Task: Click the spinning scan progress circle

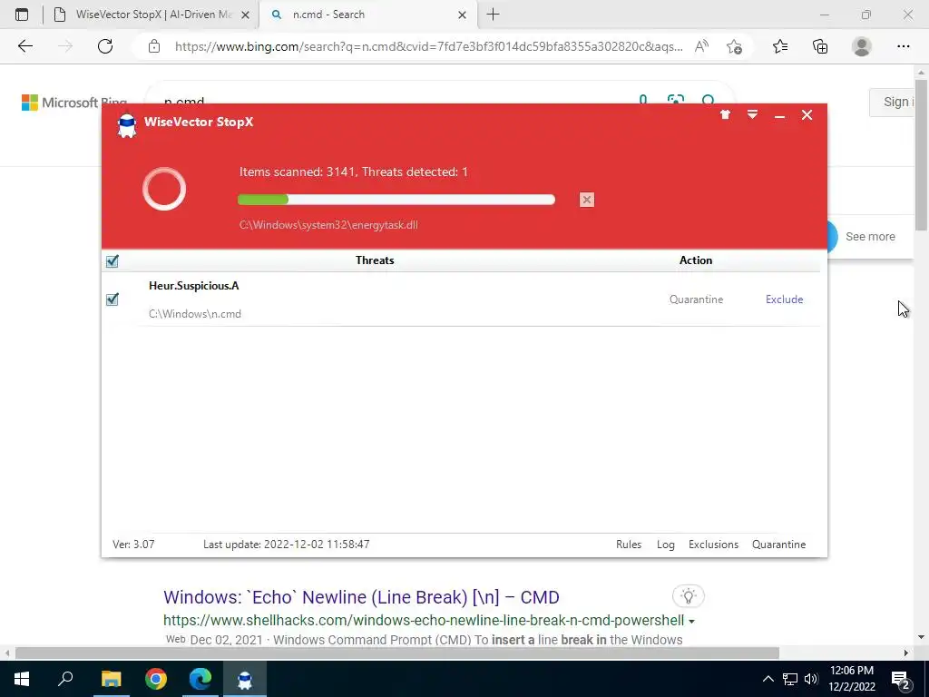Action: 164,189
